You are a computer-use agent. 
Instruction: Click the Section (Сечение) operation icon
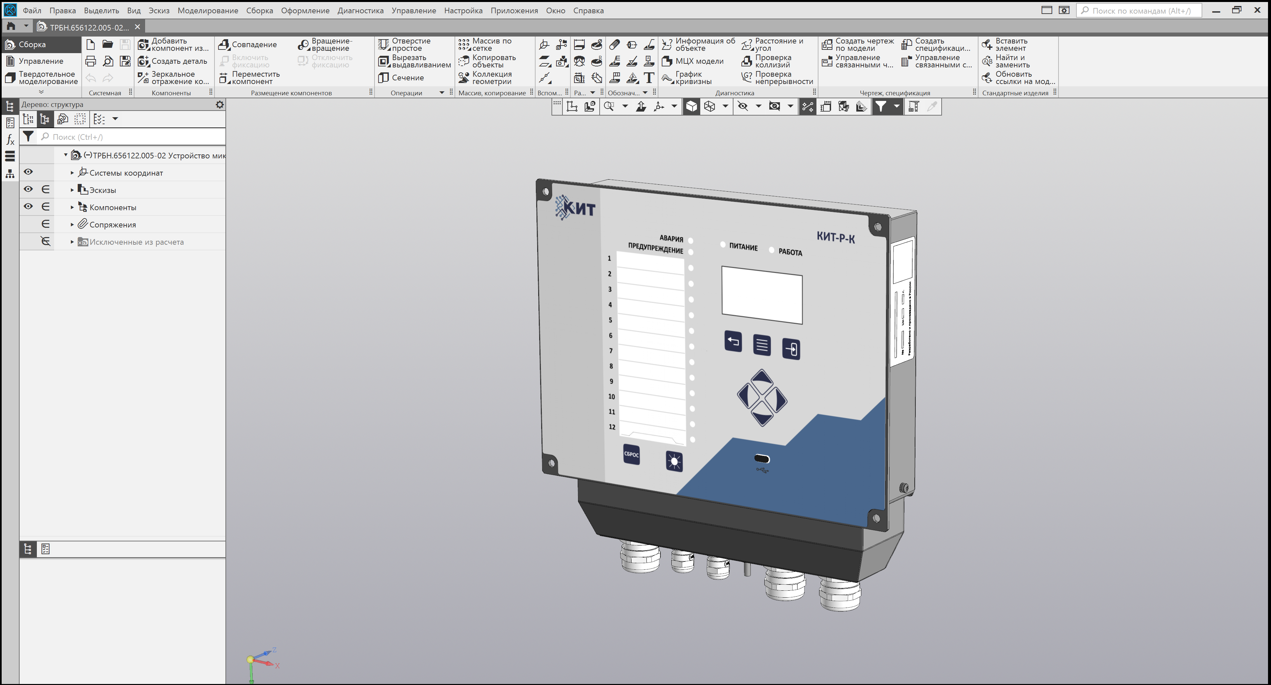pos(384,78)
